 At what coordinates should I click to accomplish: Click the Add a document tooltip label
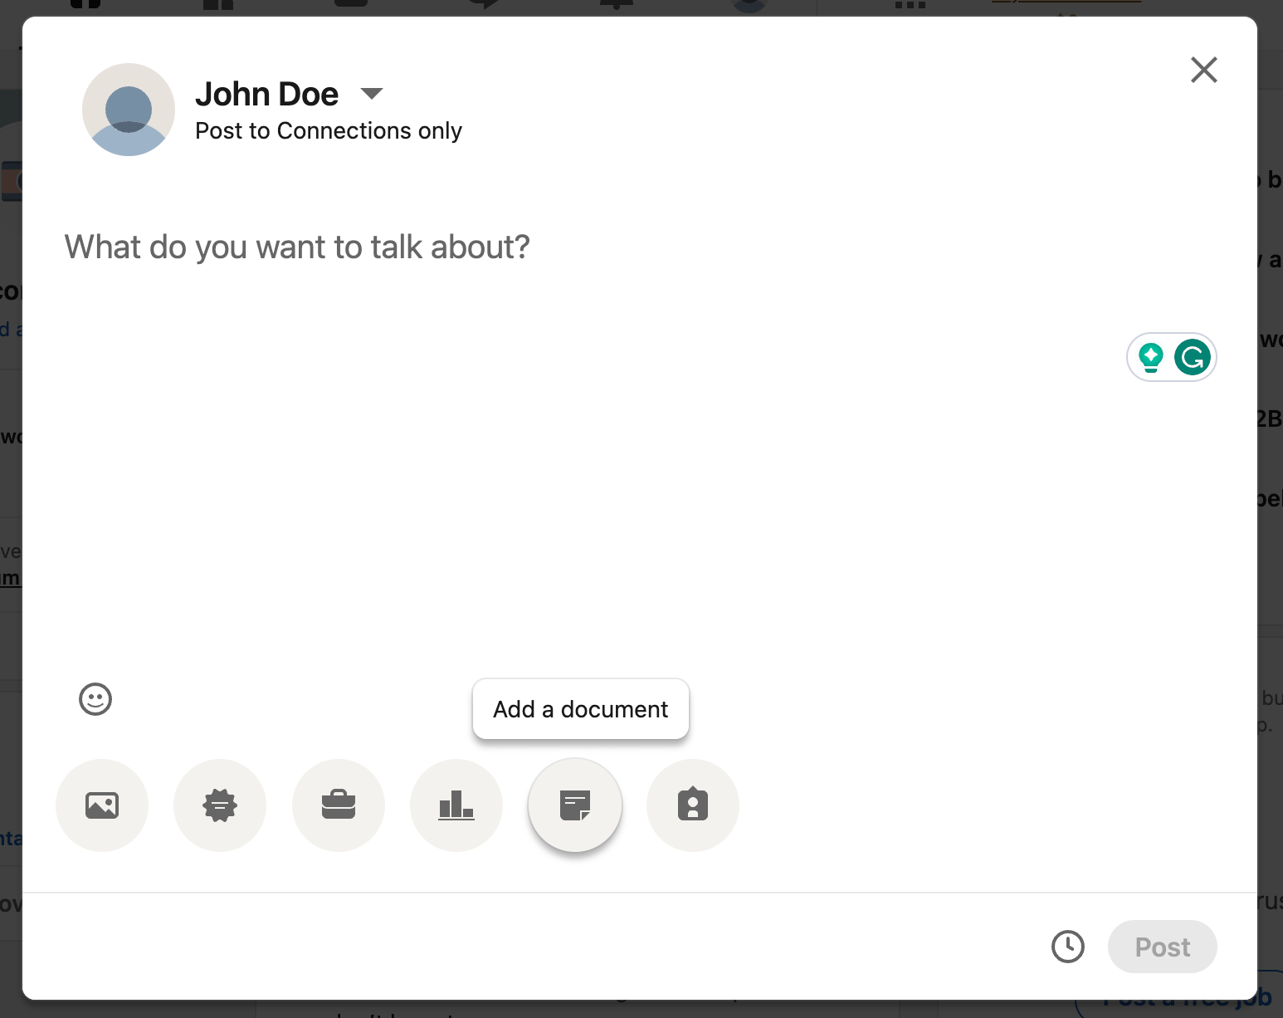(580, 709)
